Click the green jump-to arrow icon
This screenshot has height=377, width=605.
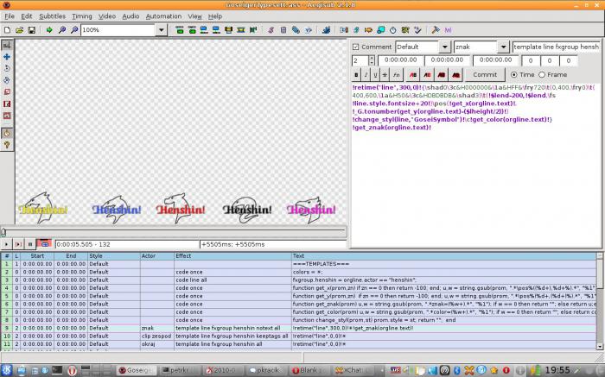tap(49, 30)
